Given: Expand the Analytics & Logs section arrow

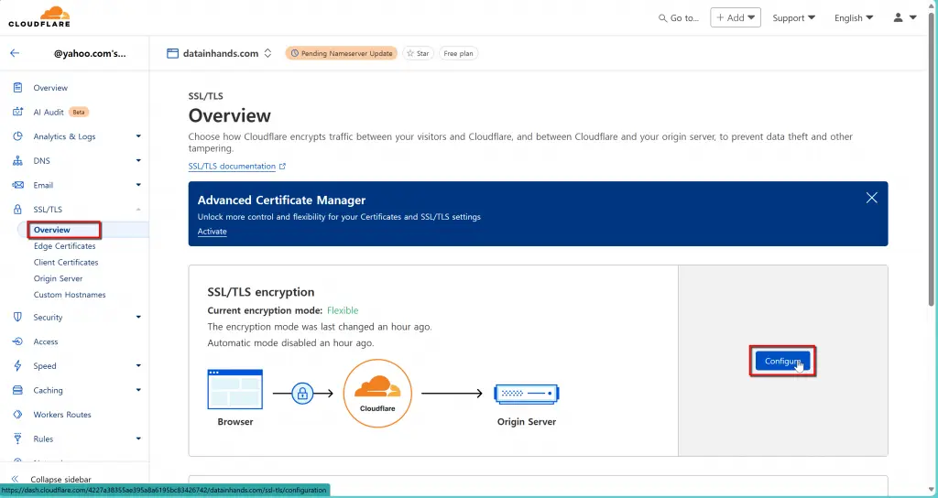Looking at the screenshot, I should point(138,136).
